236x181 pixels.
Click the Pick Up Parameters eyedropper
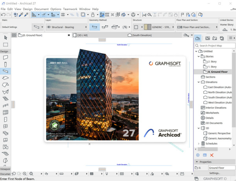click(21, 15)
